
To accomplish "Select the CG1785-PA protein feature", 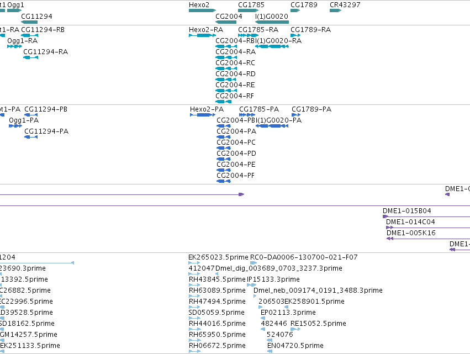I will pos(247,115).
